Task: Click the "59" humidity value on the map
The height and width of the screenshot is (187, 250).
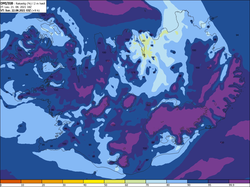Action: tap(144, 55)
